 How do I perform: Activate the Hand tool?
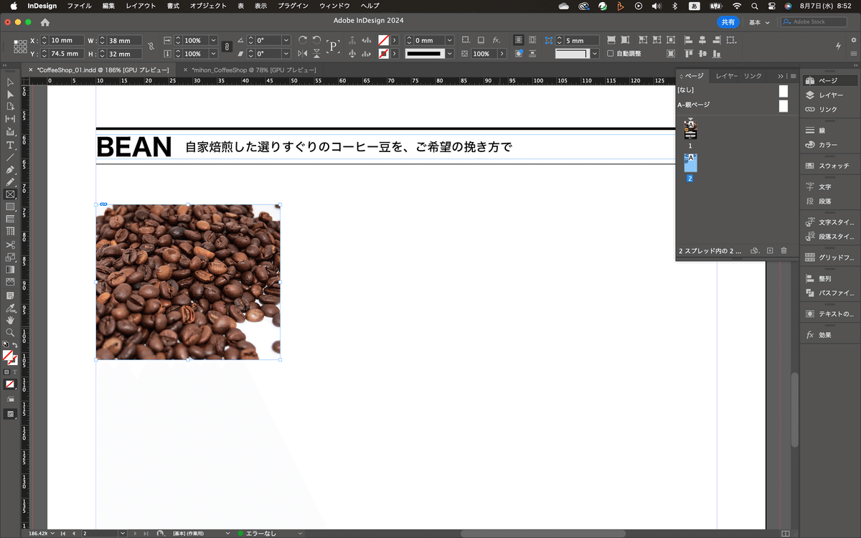click(10, 320)
